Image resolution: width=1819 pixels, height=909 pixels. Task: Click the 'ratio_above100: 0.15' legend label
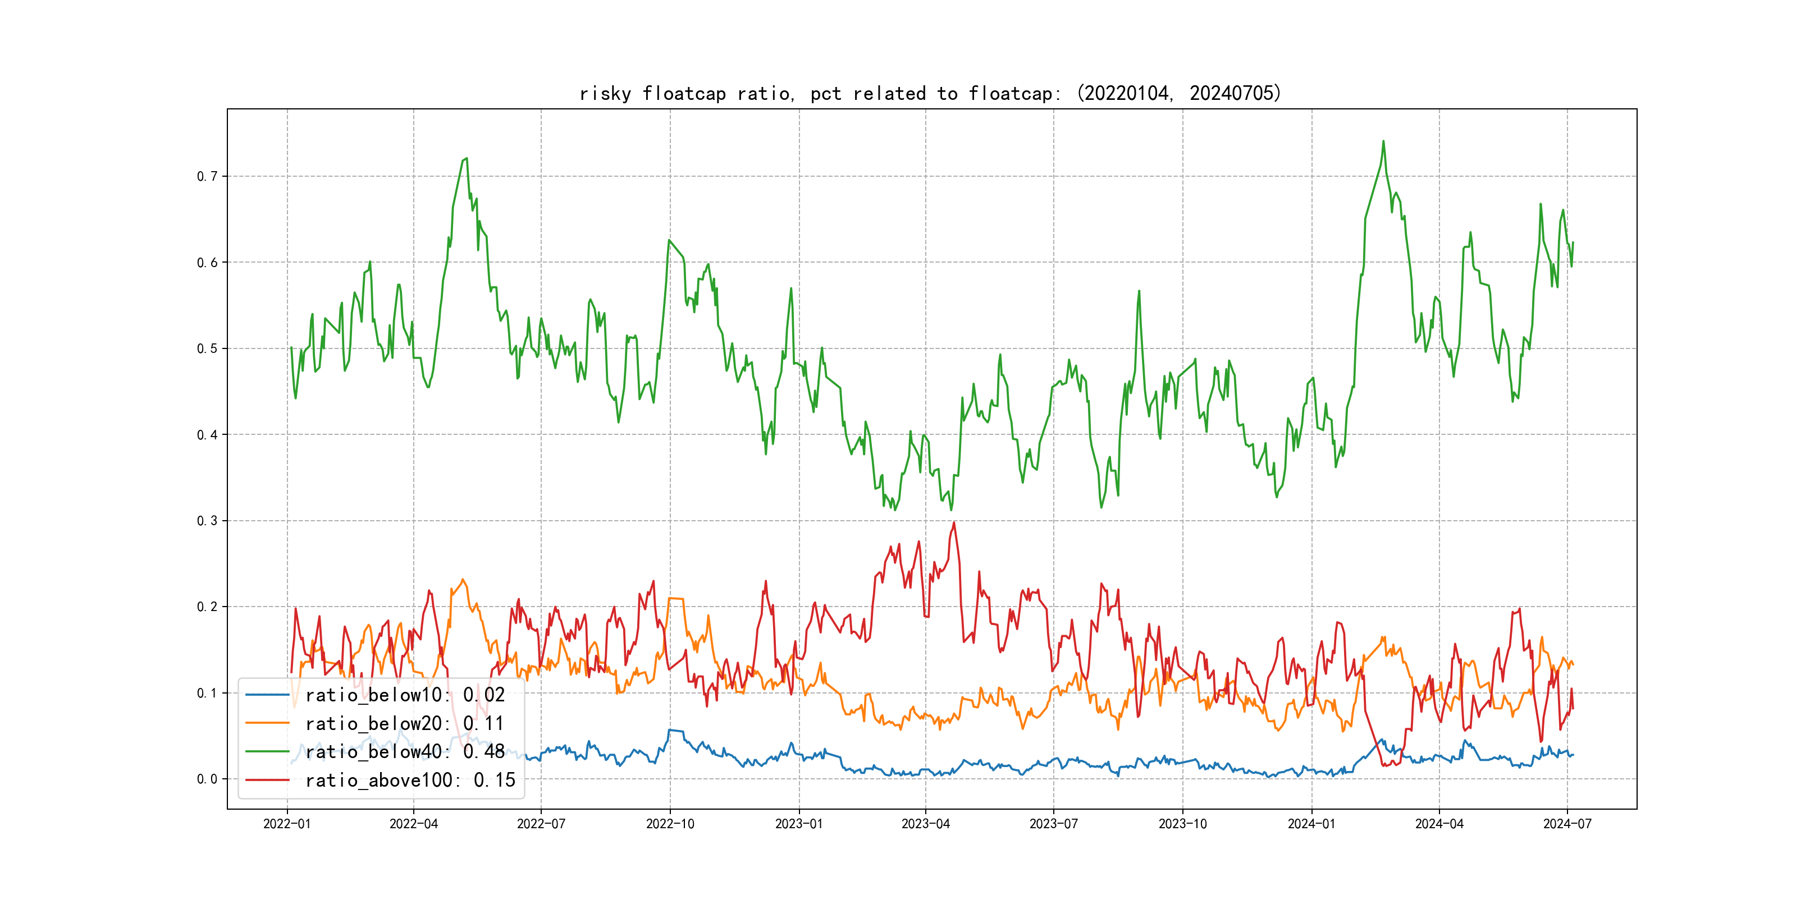point(410,780)
